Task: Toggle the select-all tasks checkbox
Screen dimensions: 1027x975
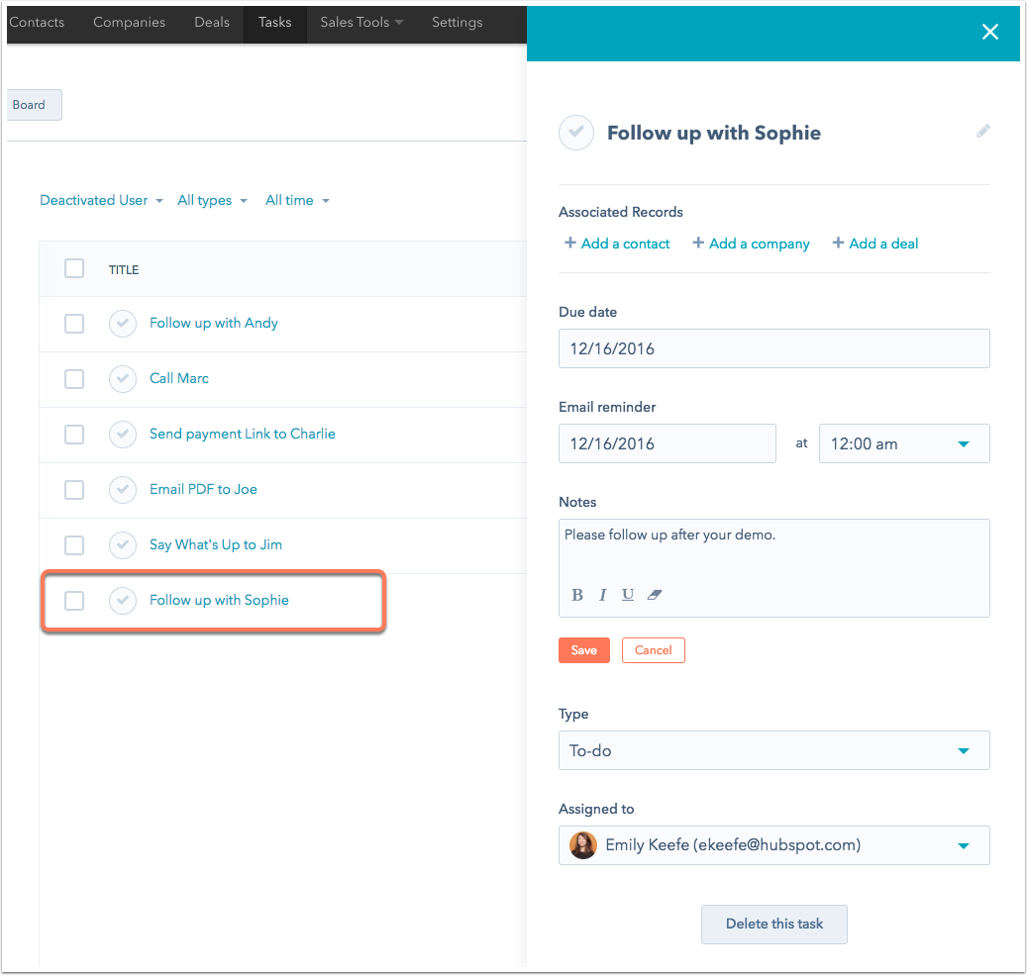Action: pyautogui.click(x=74, y=268)
